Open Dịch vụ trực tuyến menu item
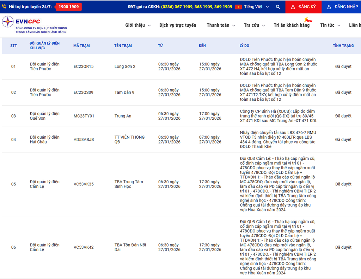This screenshot has width=361, height=279. point(178,25)
